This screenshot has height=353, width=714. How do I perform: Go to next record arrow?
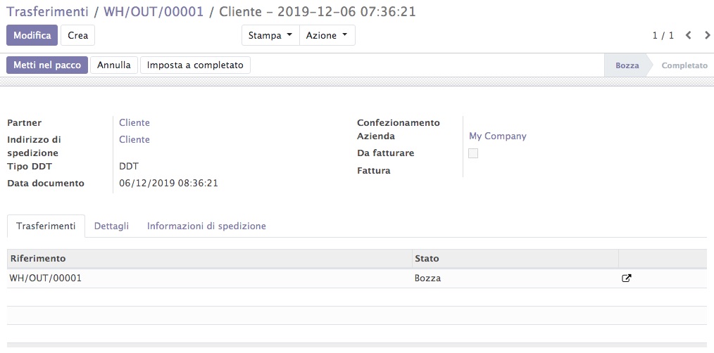707,35
